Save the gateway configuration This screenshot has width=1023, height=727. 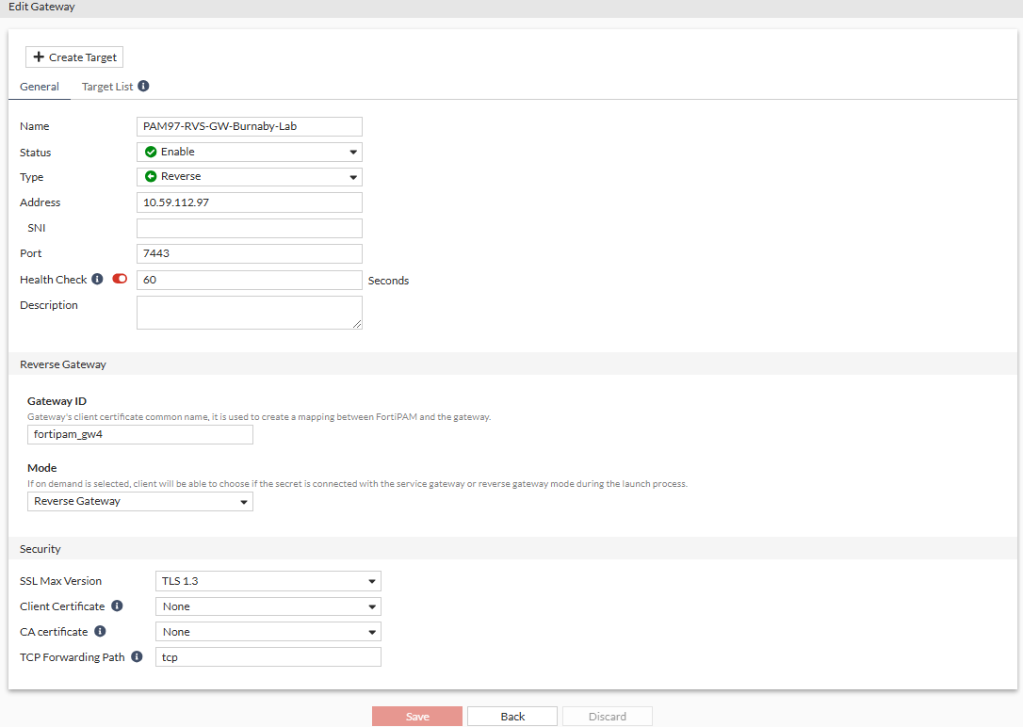click(416, 716)
